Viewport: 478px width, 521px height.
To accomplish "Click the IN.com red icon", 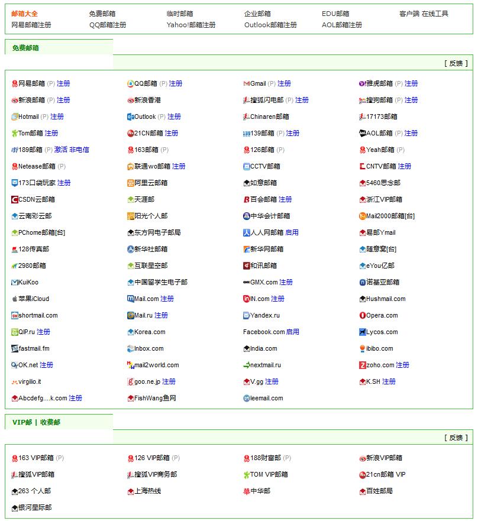I will [246, 299].
